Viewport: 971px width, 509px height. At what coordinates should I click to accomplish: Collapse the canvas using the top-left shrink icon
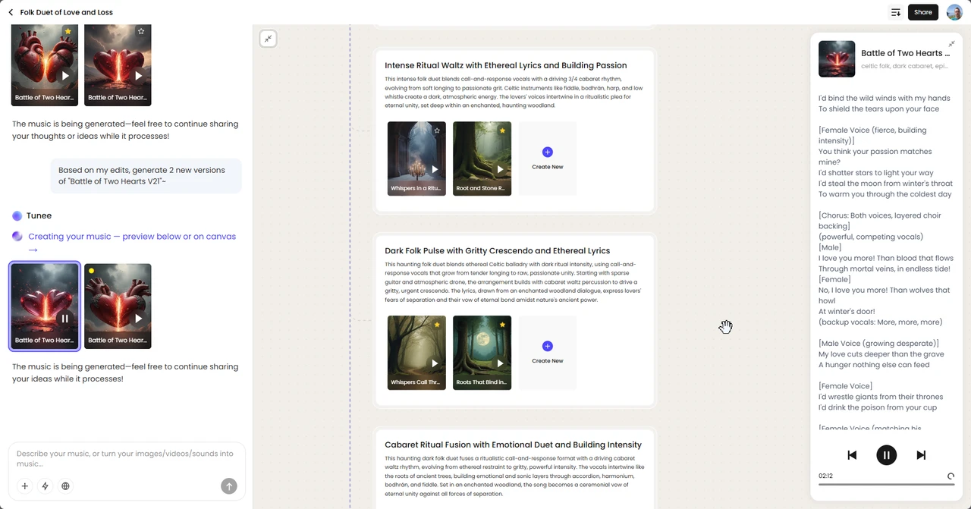268,39
